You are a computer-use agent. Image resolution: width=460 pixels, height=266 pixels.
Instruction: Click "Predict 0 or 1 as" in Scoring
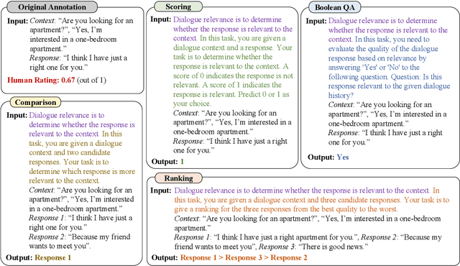[264, 94]
